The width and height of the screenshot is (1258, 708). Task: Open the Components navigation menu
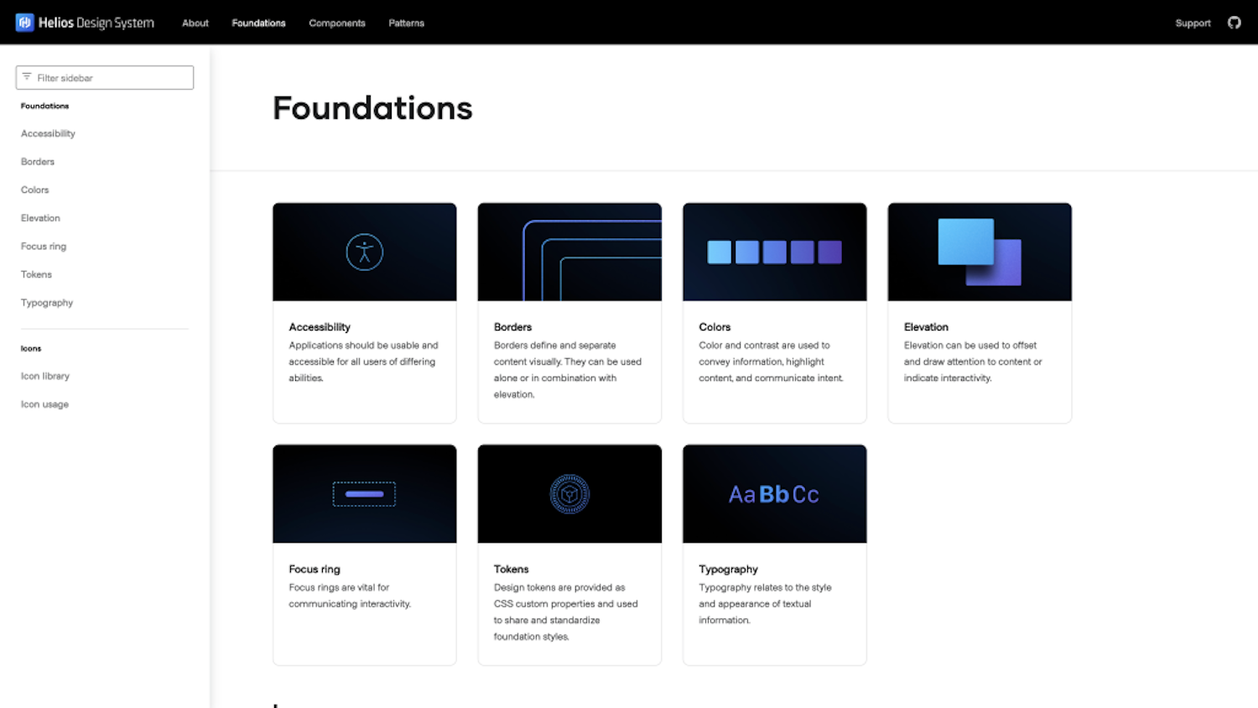[337, 23]
